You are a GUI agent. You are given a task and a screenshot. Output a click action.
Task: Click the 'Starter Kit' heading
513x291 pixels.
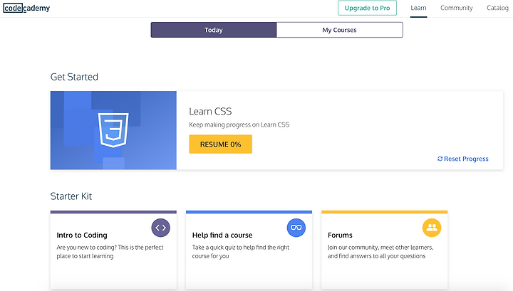click(x=71, y=196)
